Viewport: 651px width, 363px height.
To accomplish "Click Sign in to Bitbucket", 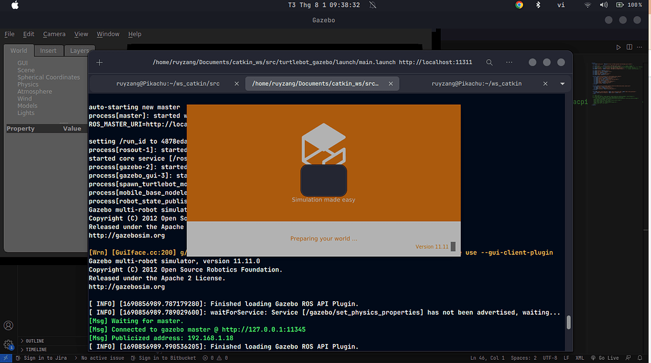I will coord(163,358).
